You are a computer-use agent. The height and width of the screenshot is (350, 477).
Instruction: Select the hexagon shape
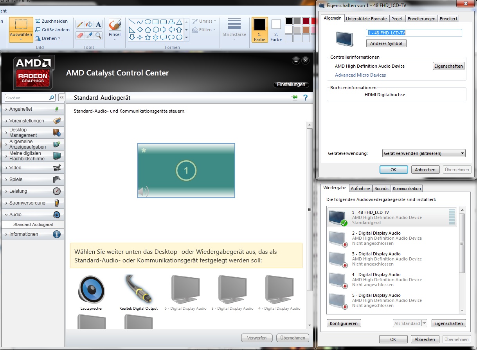coord(156,30)
